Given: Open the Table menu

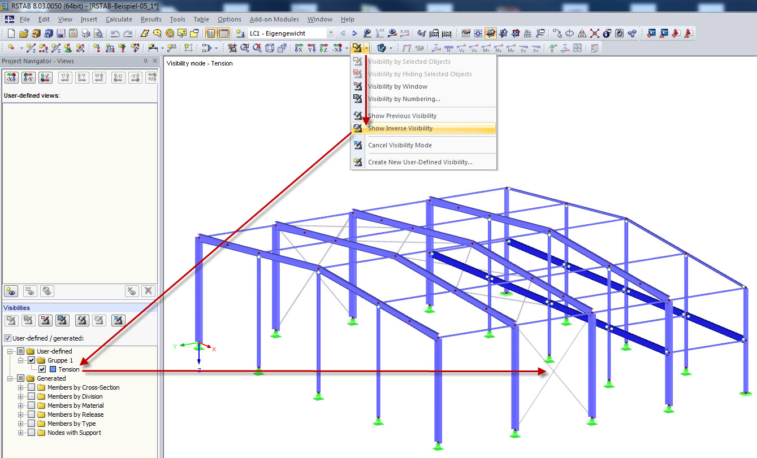Looking at the screenshot, I should [x=201, y=19].
